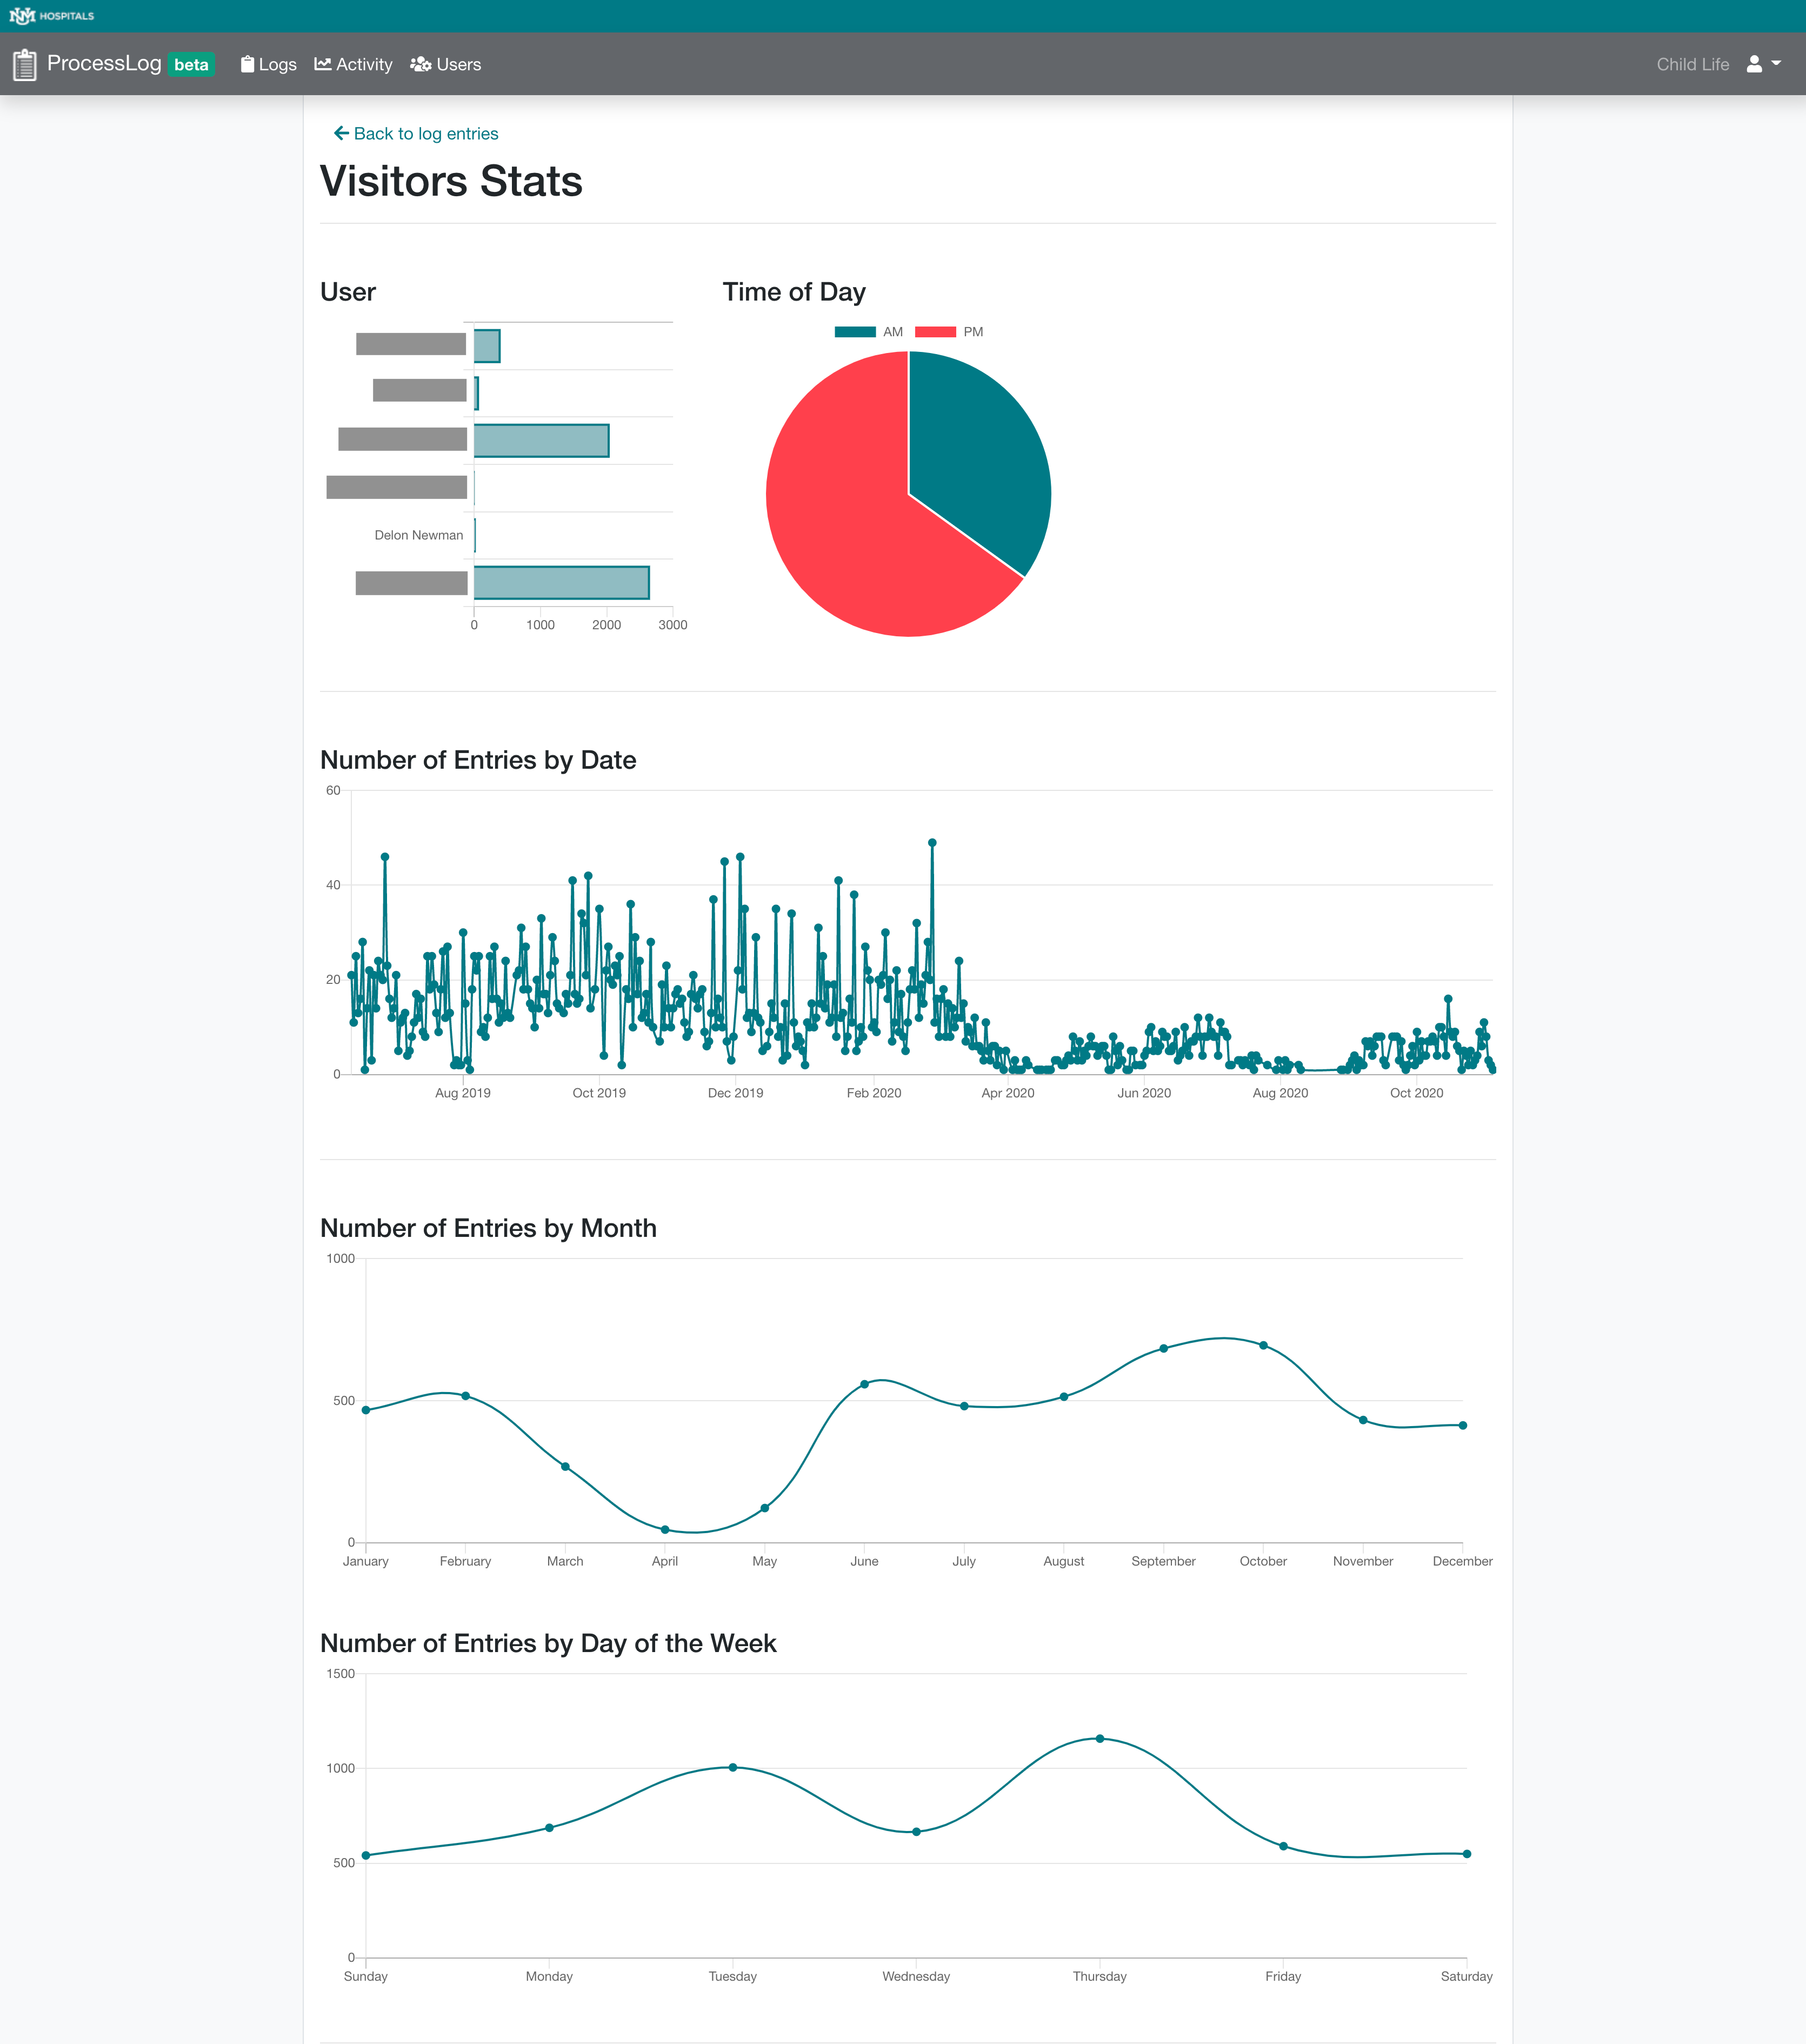Click the Logs clipboard icon

247,64
